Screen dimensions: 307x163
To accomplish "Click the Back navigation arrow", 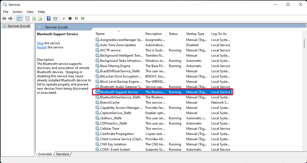I will point(4,18).
